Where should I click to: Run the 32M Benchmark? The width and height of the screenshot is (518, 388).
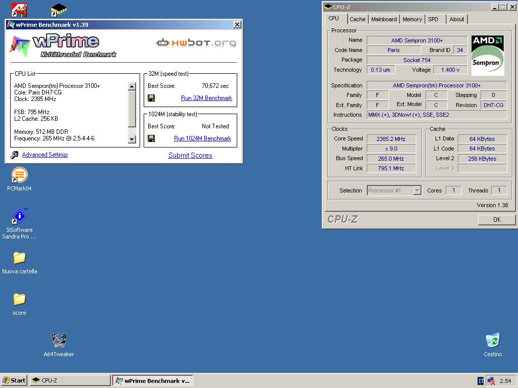(x=206, y=98)
